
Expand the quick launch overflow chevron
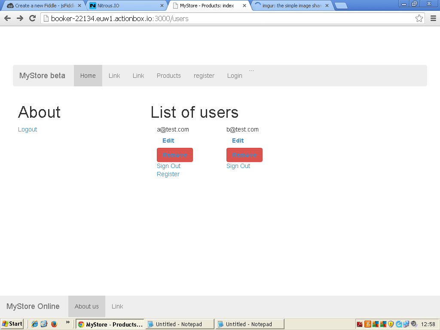[x=67, y=322]
